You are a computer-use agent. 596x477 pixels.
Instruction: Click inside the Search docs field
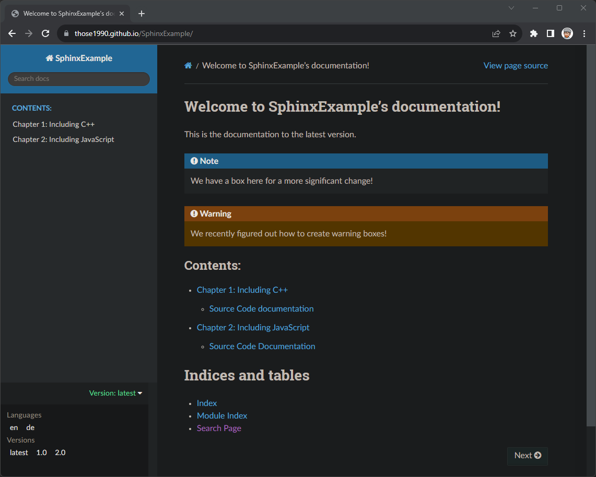[x=78, y=79]
